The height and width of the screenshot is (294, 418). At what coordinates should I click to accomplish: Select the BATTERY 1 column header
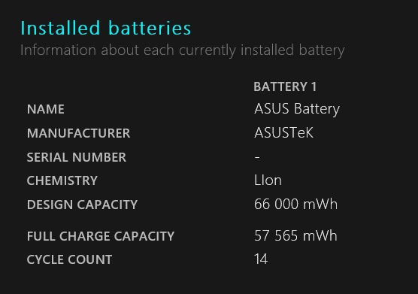click(285, 87)
